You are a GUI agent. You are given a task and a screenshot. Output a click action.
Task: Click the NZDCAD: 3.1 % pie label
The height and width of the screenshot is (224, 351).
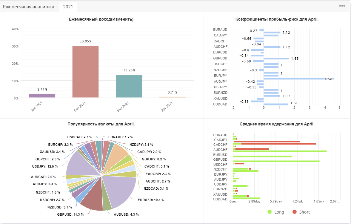coord(156,189)
